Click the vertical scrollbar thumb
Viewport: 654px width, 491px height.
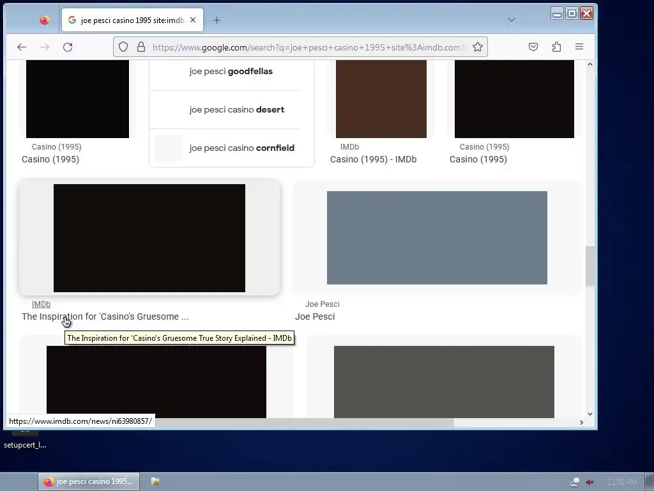tap(589, 266)
